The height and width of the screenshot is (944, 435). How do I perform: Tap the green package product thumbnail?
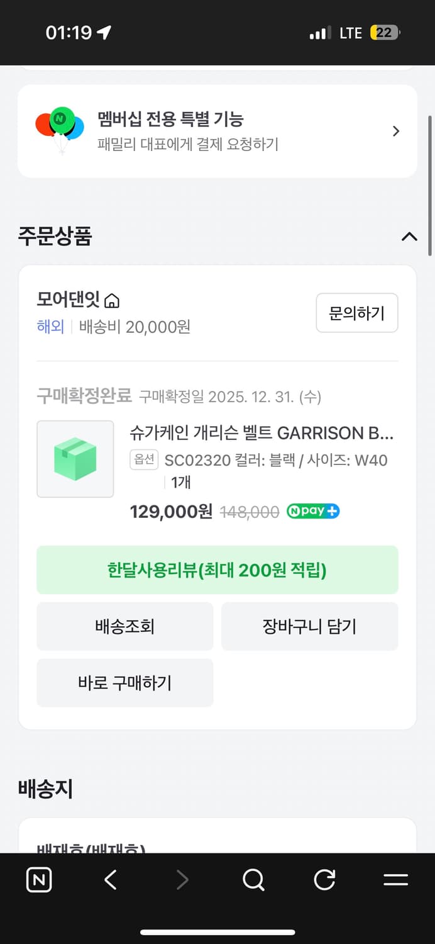[x=75, y=459]
